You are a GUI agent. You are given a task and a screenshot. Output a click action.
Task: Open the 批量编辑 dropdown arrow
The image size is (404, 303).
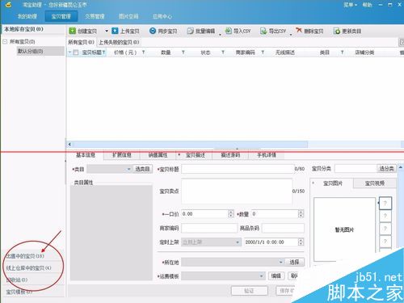[x=220, y=35]
